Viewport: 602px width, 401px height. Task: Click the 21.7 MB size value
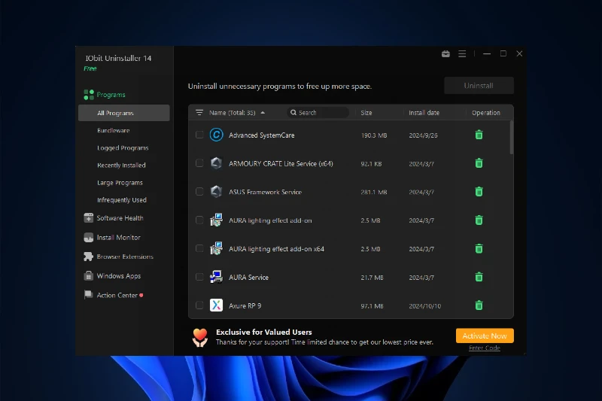pyautogui.click(x=372, y=278)
